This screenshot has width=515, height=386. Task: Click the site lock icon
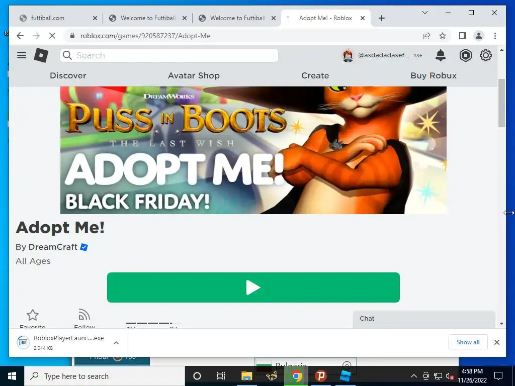(x=72, y=36)
